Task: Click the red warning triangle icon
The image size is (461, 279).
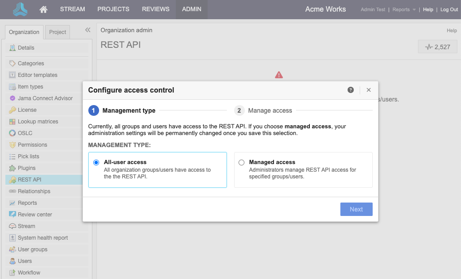Action: (x=279, y=75)
